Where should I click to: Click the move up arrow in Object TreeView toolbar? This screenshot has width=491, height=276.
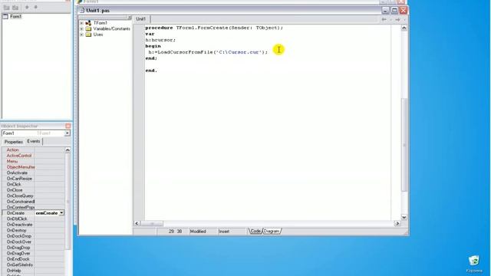[x=27, y=7]
